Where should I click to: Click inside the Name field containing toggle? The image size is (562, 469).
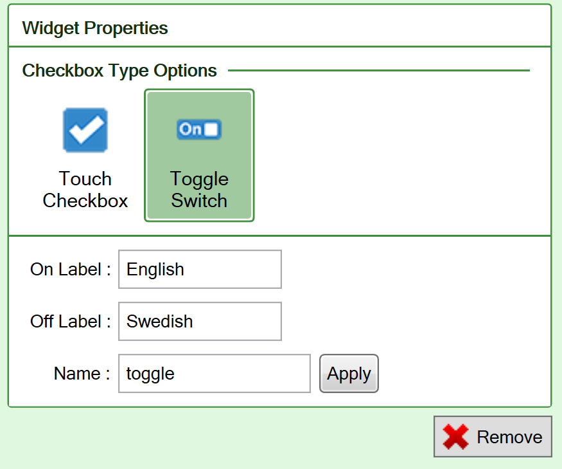click(214, 373)
